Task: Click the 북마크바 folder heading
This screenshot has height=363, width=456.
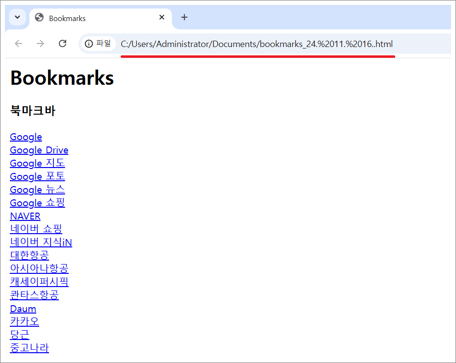Action: point(32,111)
